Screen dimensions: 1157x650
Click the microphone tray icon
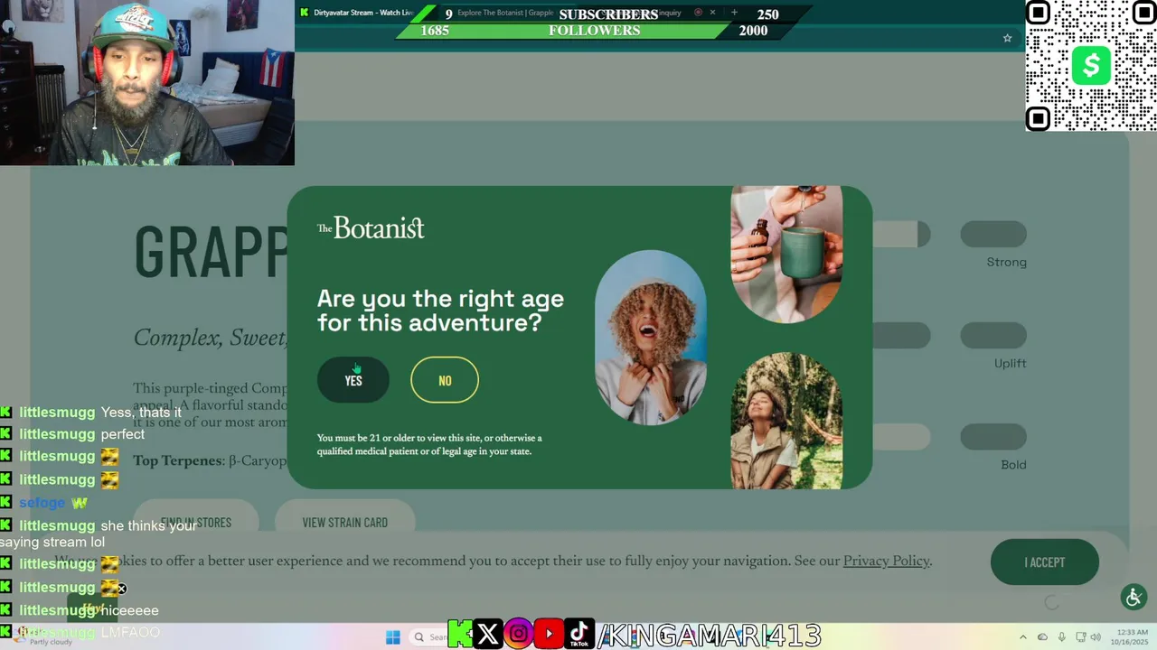click(1061, 637)
